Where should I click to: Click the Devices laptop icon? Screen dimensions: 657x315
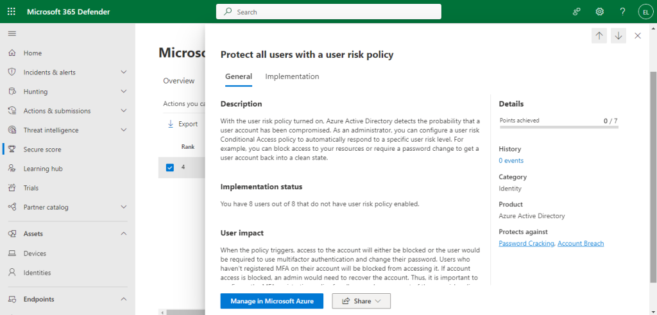pos(12,253)
